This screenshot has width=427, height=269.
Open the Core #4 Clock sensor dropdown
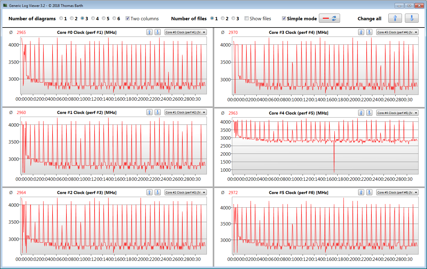(x=397, y=113)
